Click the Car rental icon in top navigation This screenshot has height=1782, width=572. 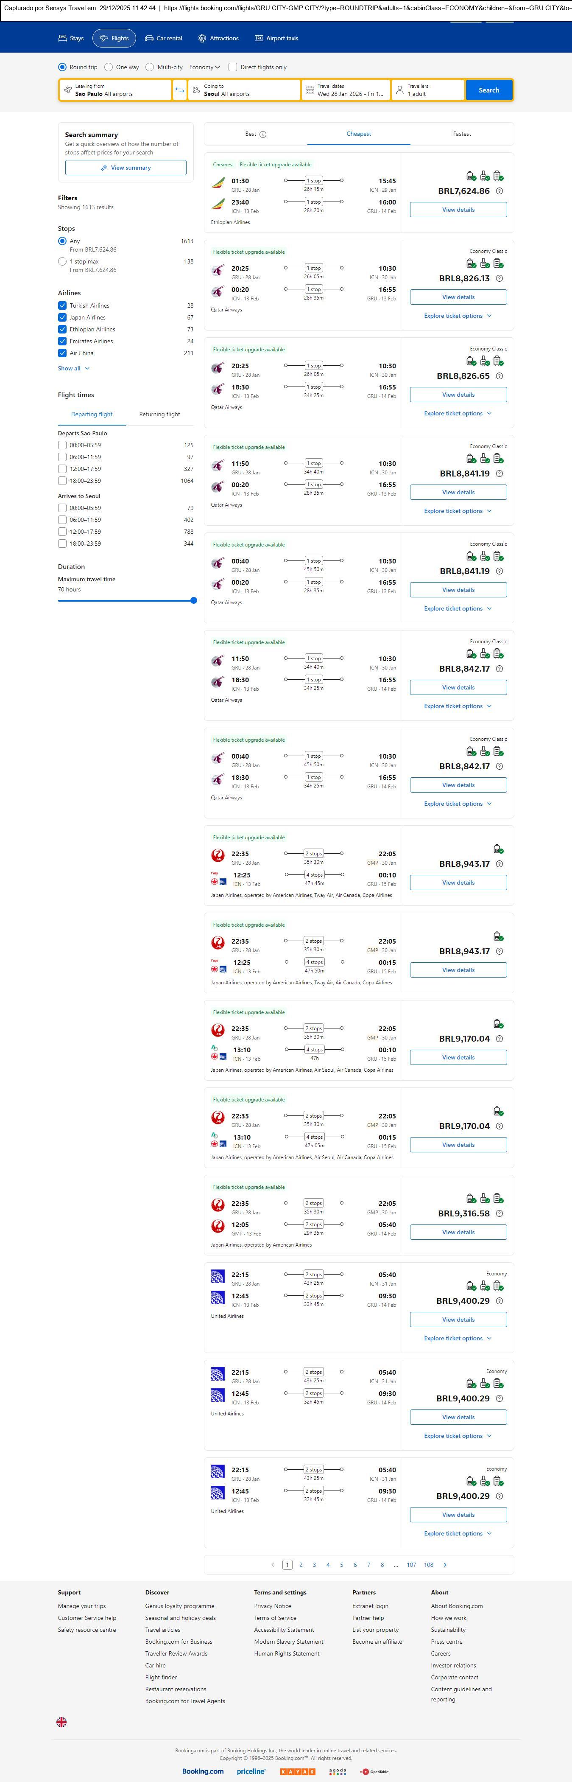(149, 39)
